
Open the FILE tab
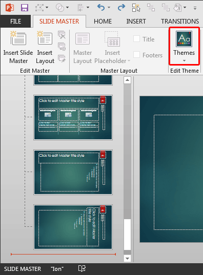tap(15, 22)
